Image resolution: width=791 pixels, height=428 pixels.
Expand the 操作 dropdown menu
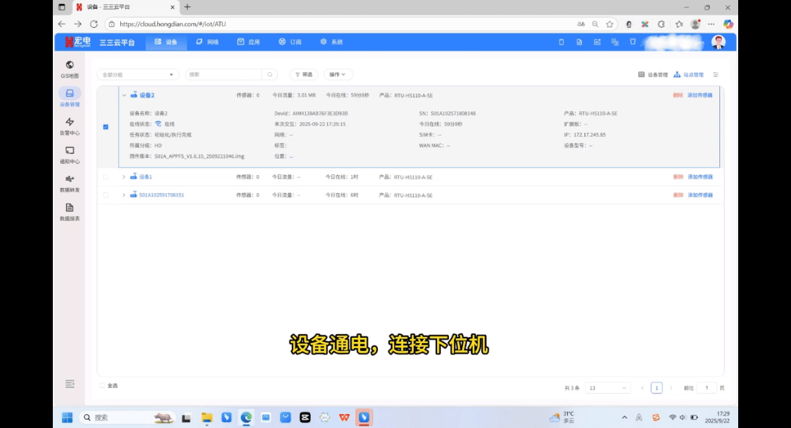point(338,74)
